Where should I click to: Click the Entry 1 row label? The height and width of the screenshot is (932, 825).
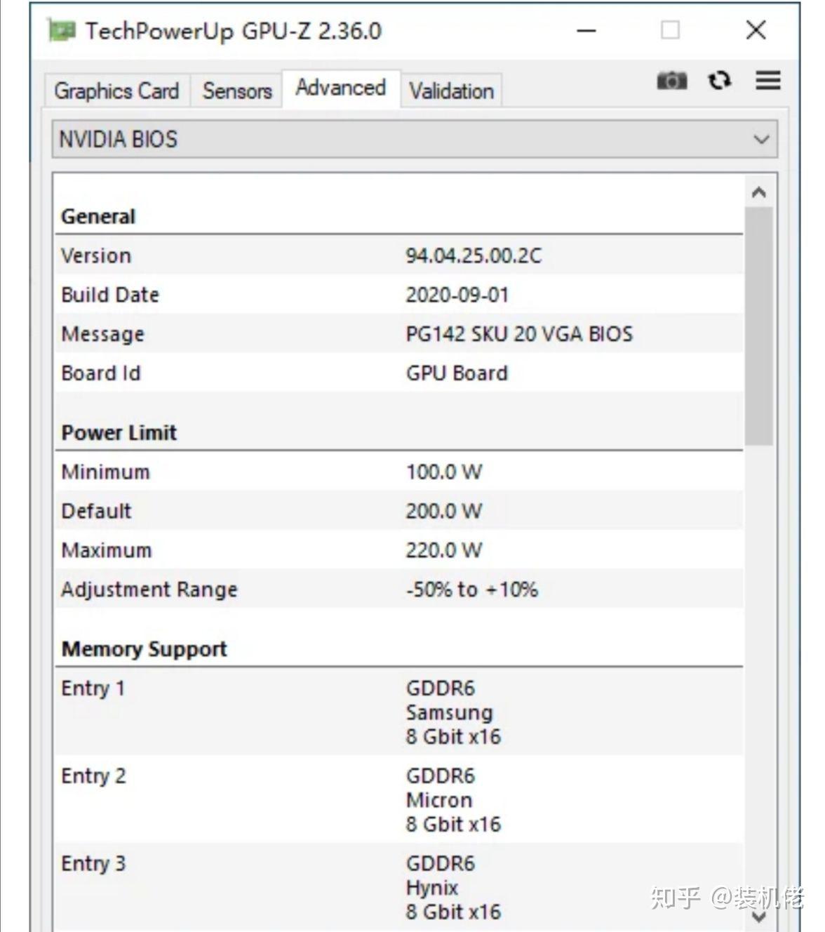coord(93,688)
